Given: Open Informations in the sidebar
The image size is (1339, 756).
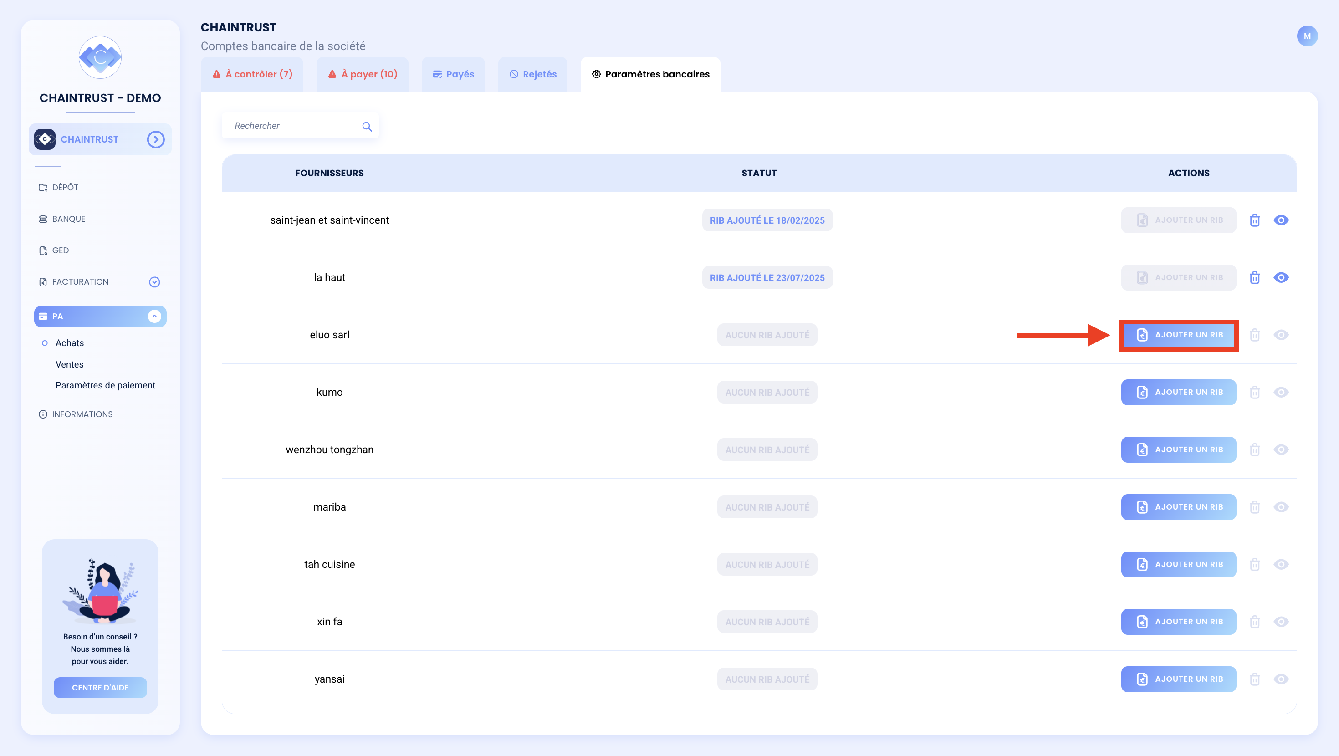Looking at the screenshot, I should point(76,414).
